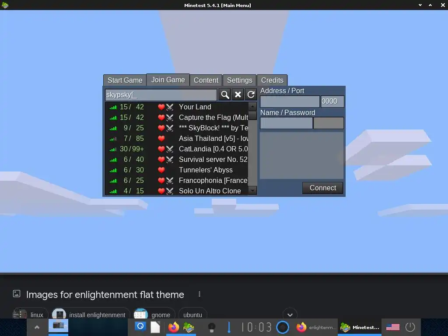Click signal bars icon in Your Land row

tap(113, 108)
